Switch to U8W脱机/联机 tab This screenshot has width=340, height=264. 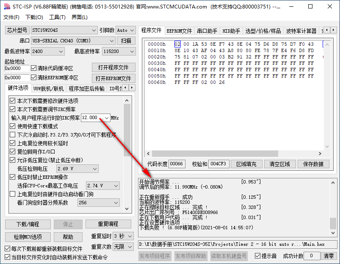point(48,89)
